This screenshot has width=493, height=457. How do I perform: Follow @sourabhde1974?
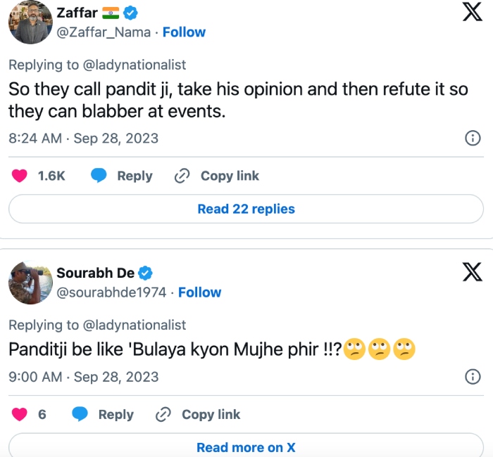[199, 292]
